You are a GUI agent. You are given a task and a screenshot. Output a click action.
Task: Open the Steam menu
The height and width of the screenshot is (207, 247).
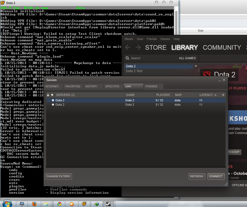tap(129, 39)
